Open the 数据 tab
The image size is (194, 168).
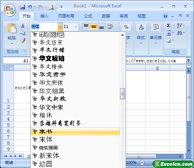(x=106, y=16)
